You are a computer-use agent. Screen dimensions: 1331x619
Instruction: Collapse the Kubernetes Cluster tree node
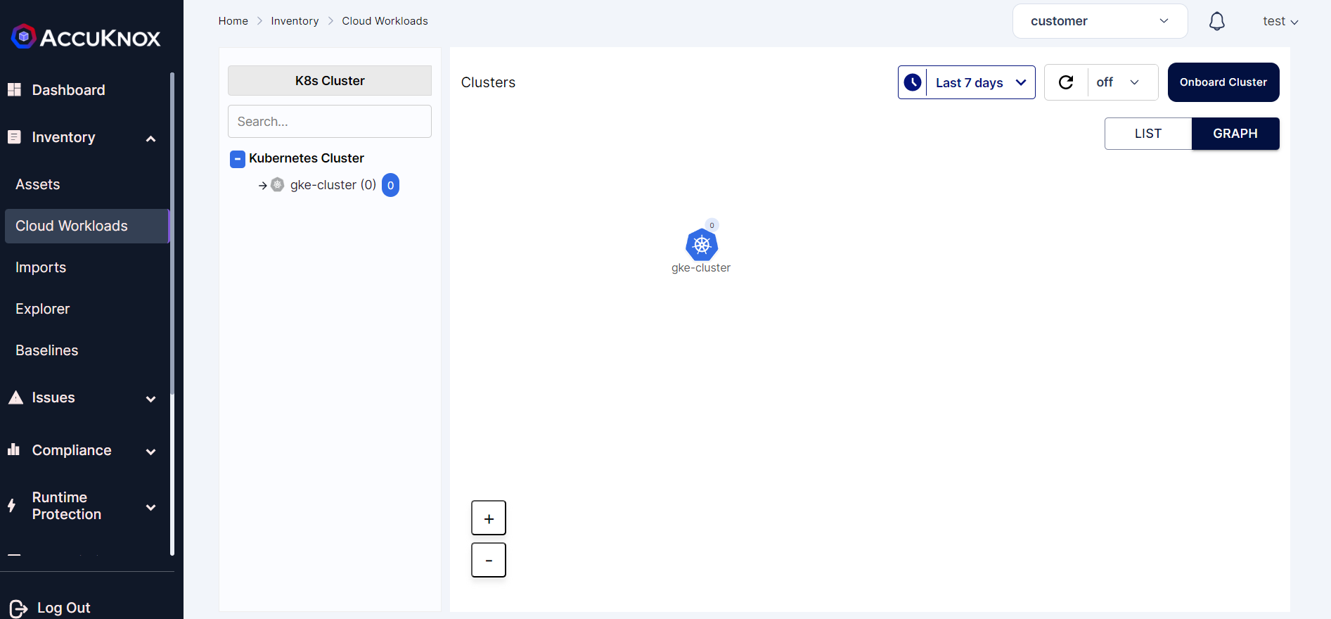tap(238, 159)
